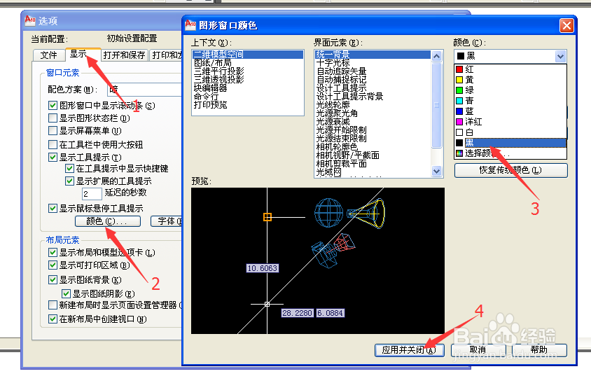Viewport: 591px width, 376px height.
Task: Select 命令行 context
Action: pyautogui.click(x=206, y=97)
